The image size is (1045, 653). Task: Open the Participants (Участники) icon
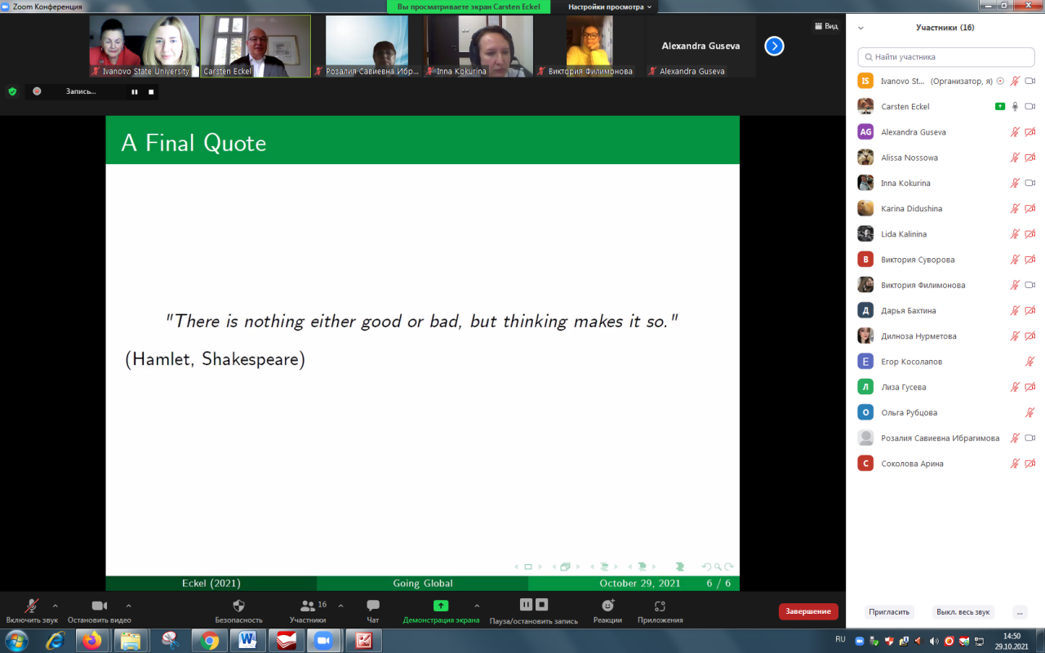point(308,606)
